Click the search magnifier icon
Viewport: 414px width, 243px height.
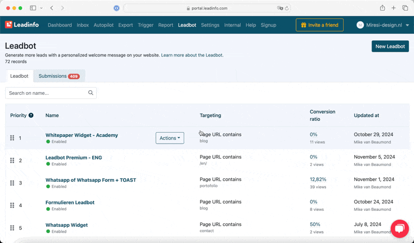[91, 93]
